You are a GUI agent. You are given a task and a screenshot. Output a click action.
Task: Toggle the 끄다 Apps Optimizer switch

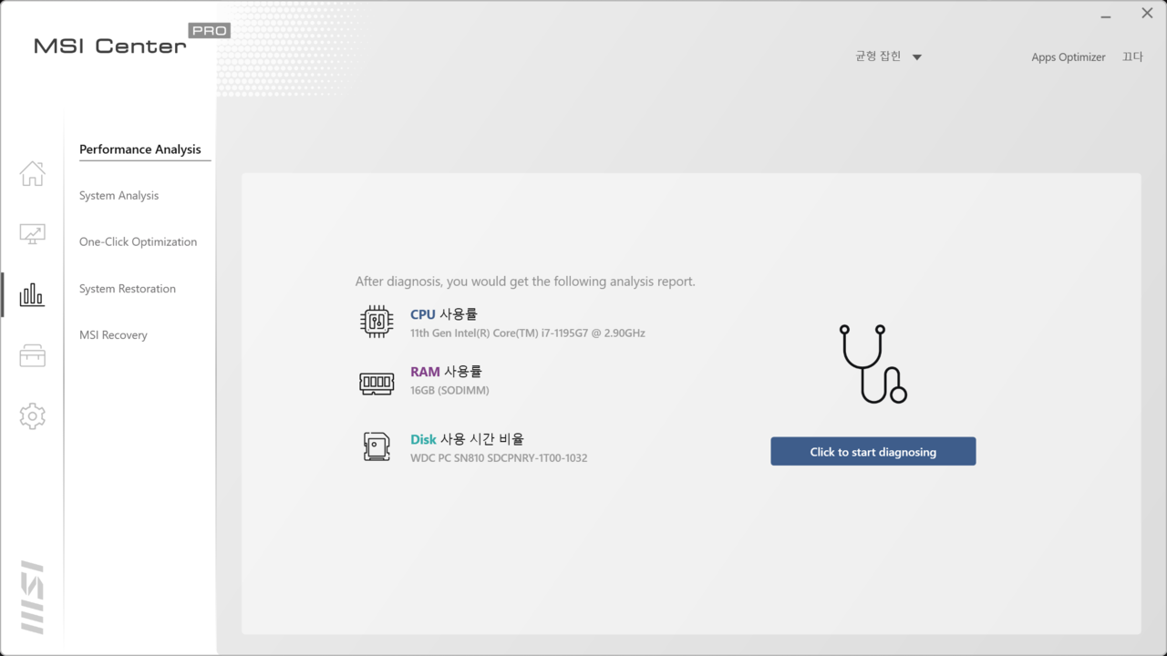tap(1132, 56)
